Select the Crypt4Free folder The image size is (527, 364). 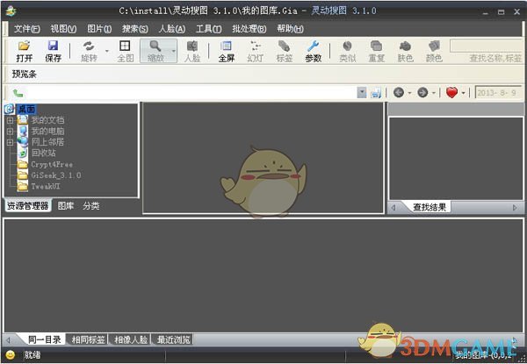[x=52, y=164]
